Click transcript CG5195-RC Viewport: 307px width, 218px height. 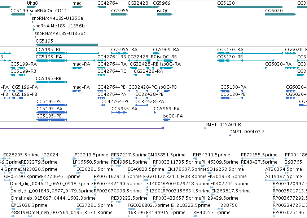click(67, 53)
